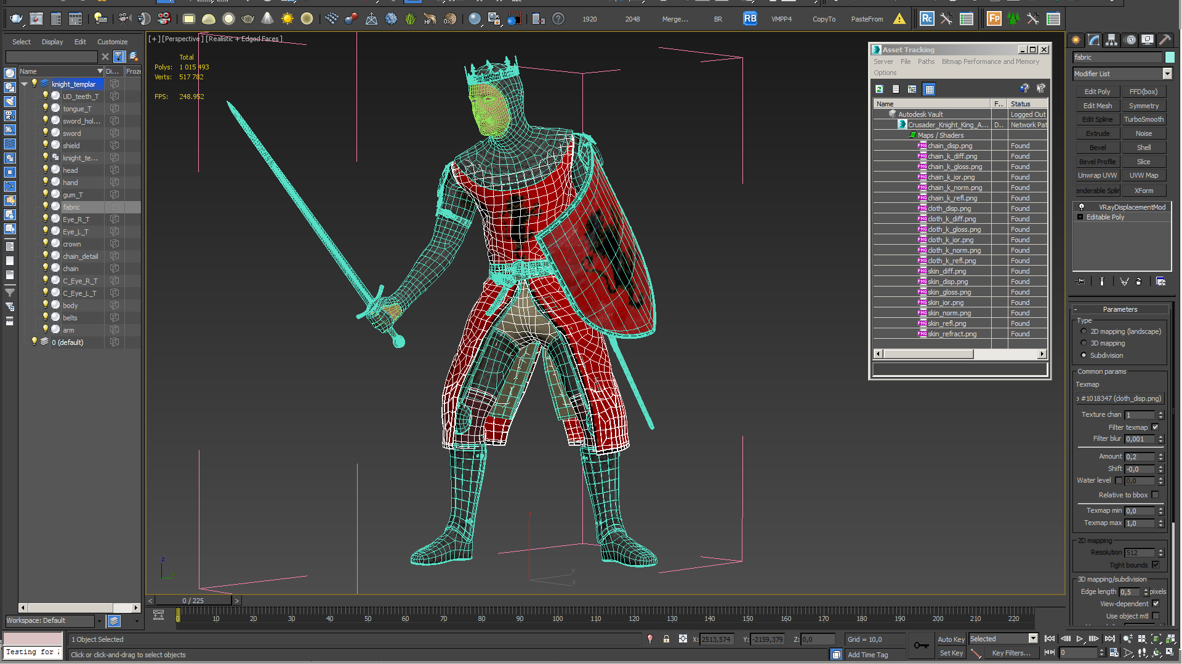Click the fabric object color swatch

pos(1170,57)
